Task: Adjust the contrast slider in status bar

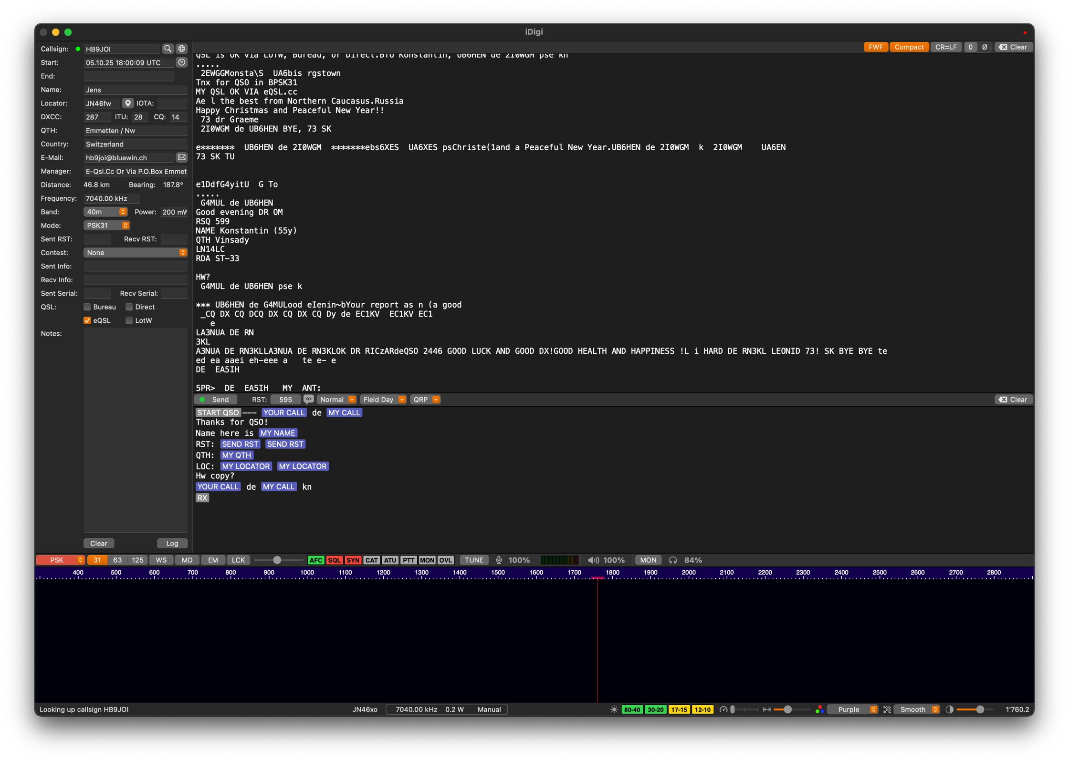Action: [x=975, y=710]
